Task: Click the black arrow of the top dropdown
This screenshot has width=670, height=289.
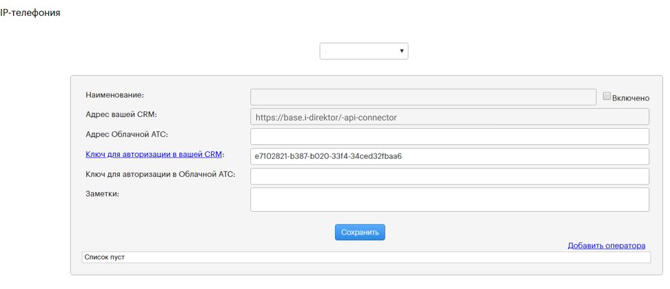Action: point(402,51)
